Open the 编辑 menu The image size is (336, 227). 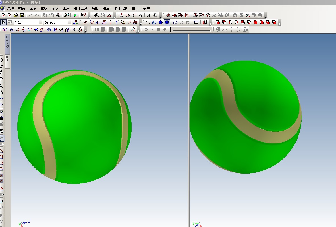[x=22, y=8]
